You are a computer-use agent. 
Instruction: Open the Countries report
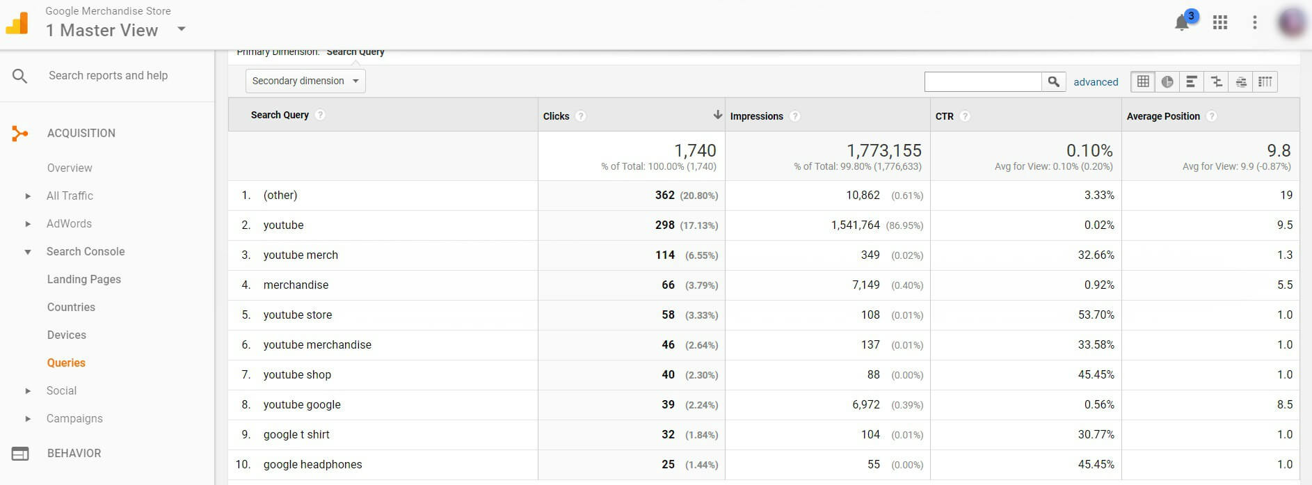point(71,307)
